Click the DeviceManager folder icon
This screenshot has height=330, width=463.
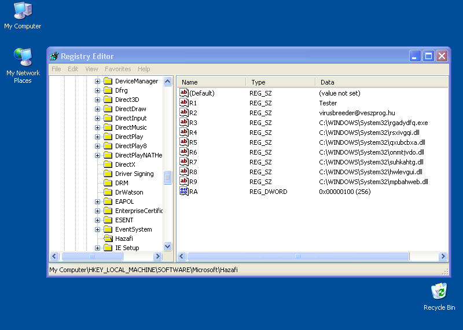coord(108,81)
